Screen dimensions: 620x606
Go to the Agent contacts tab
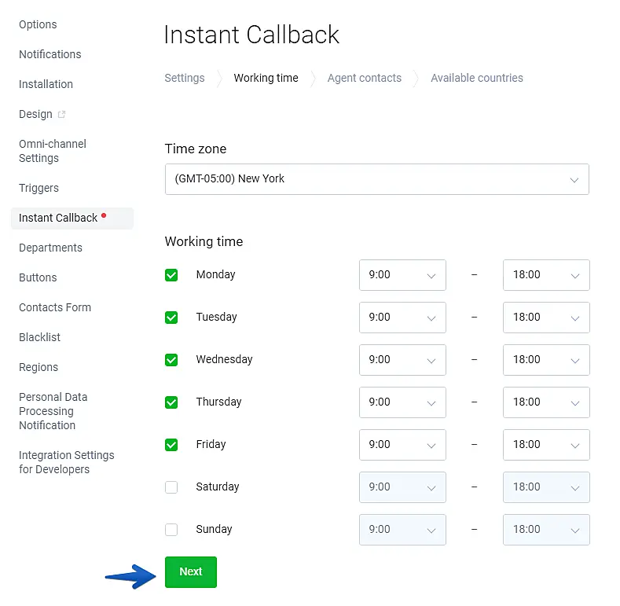coord(364,78)
